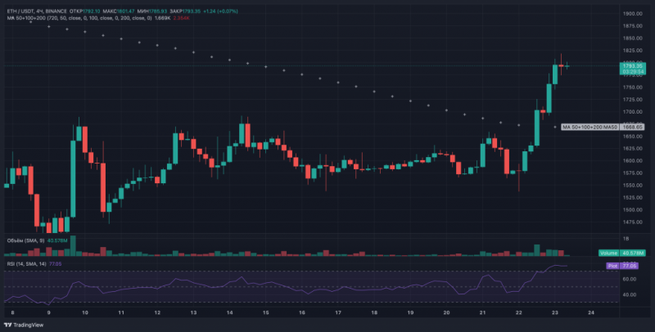The height and width of the screenshot is (332, 655).
Task: Click date 23 on the time axis
Action: tap(555, 313)
